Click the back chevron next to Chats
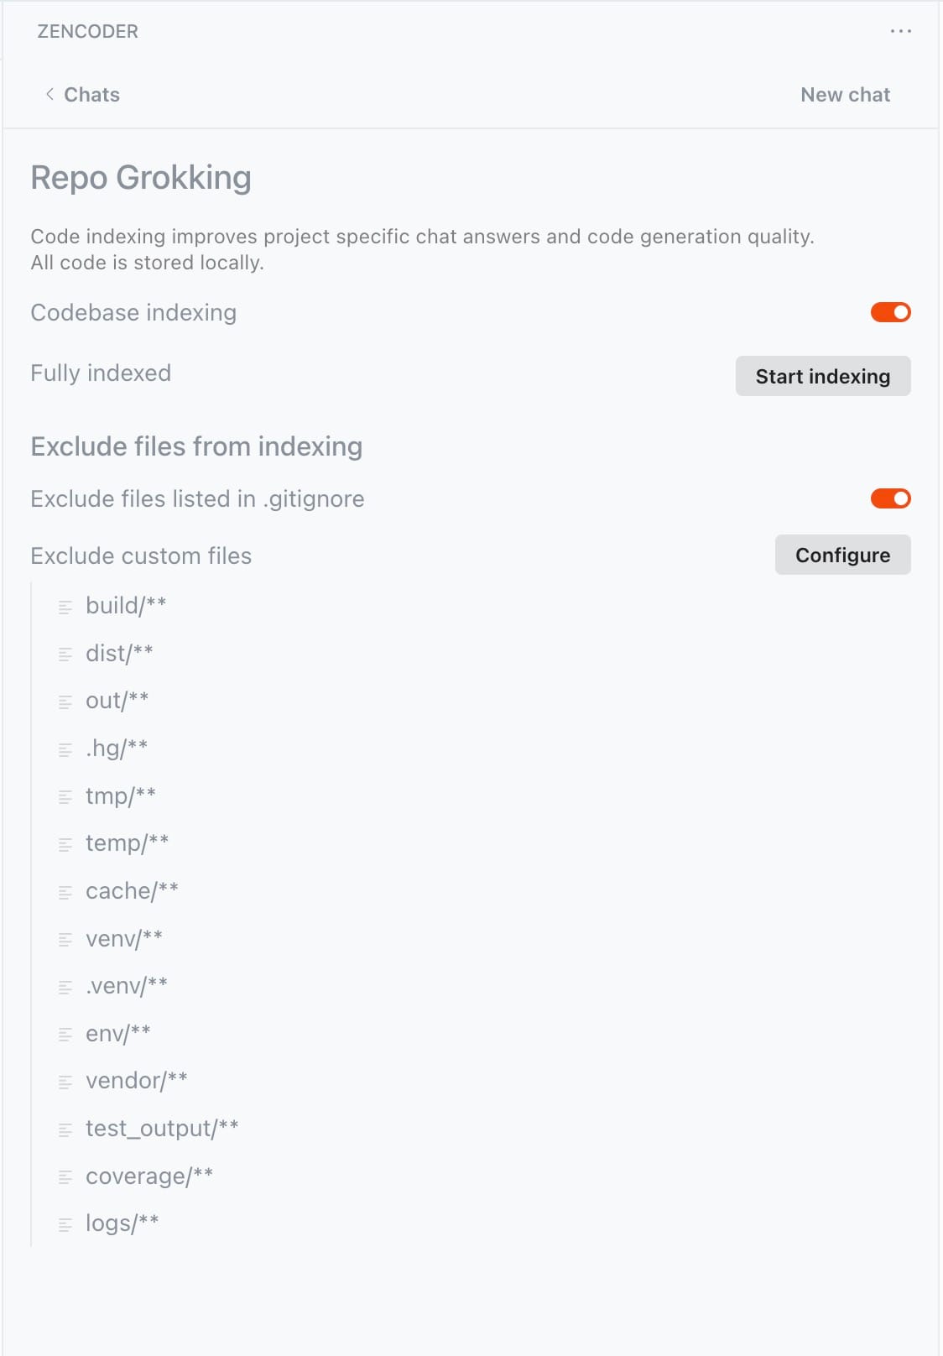 (49, 94)
